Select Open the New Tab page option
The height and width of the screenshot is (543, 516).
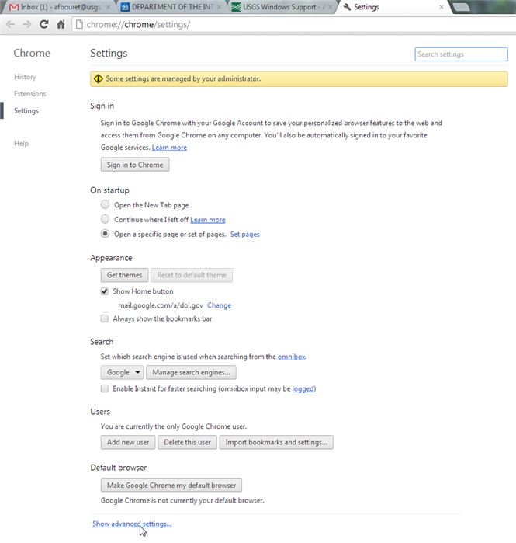tap(105, 204)
